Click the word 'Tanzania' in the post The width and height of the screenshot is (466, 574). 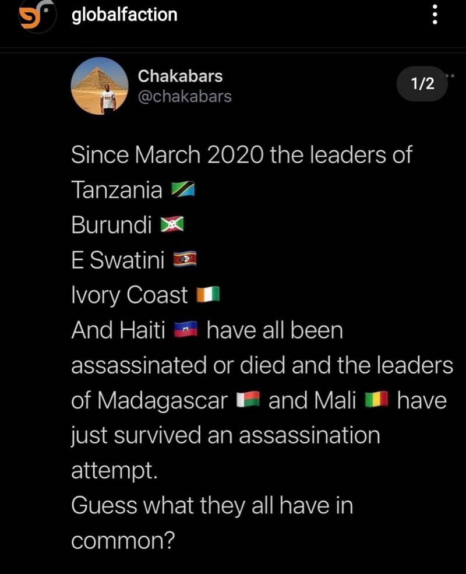(116, 190)
